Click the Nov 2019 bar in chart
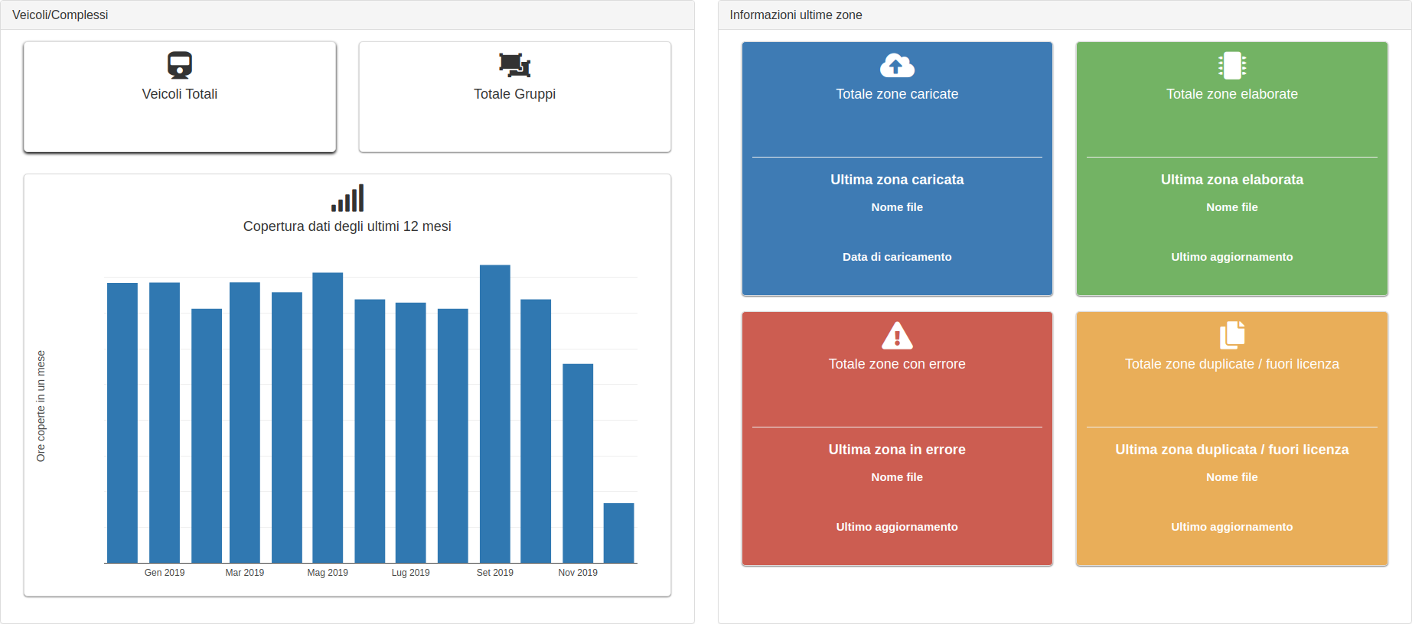The image size is (1412, 624). click(x=578, y=463)
